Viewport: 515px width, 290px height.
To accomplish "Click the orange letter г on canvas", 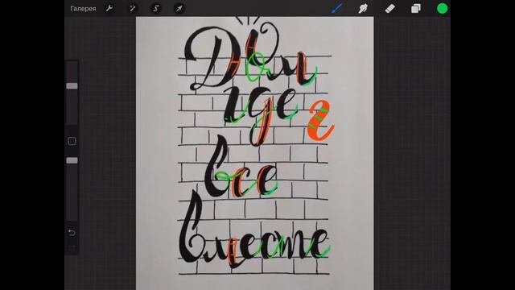I will 320,120.
